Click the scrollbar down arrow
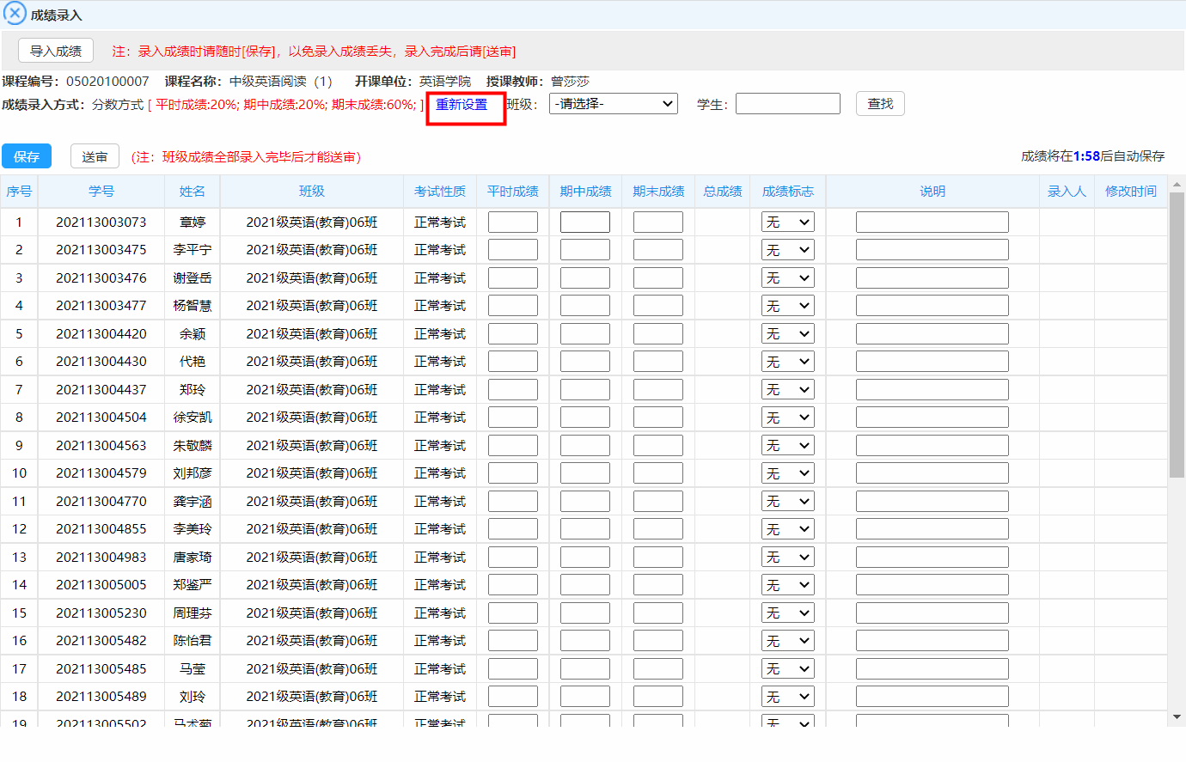Screen dimensions: 1186x762 coord(1177,717)
